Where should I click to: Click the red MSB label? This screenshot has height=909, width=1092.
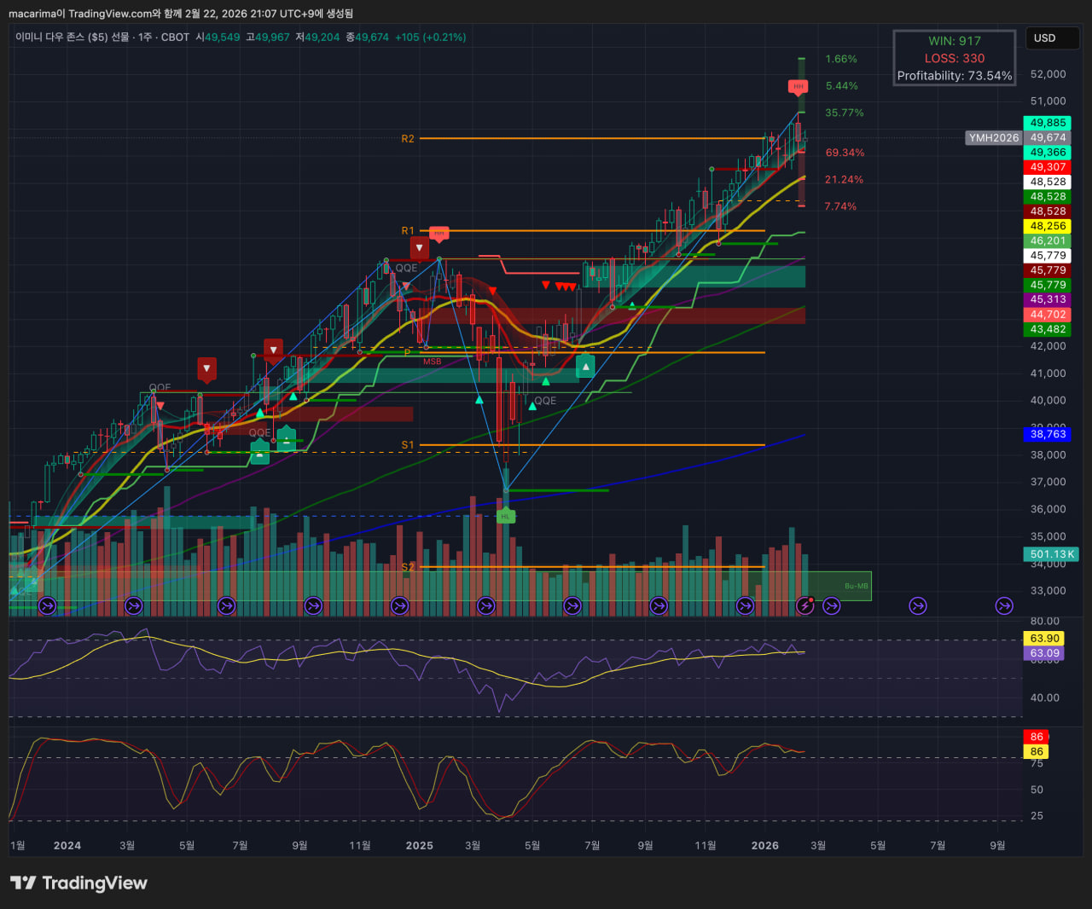coord(433,362)
